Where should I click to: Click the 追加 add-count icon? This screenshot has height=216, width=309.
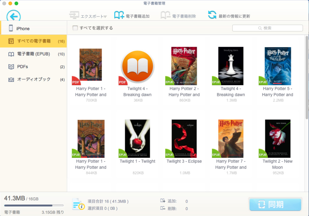(x=163, y=201)
